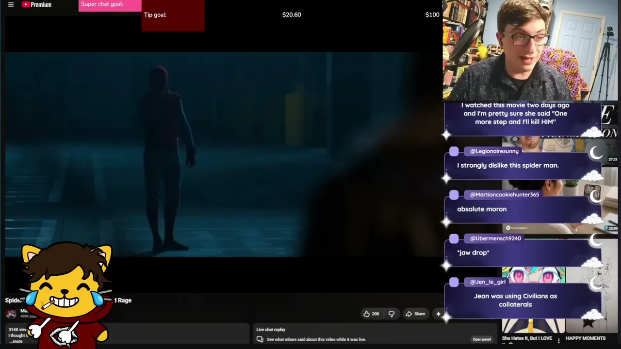Click the 'Live chat replay' heading
This screenshot has width=621, height=349.
271,330
